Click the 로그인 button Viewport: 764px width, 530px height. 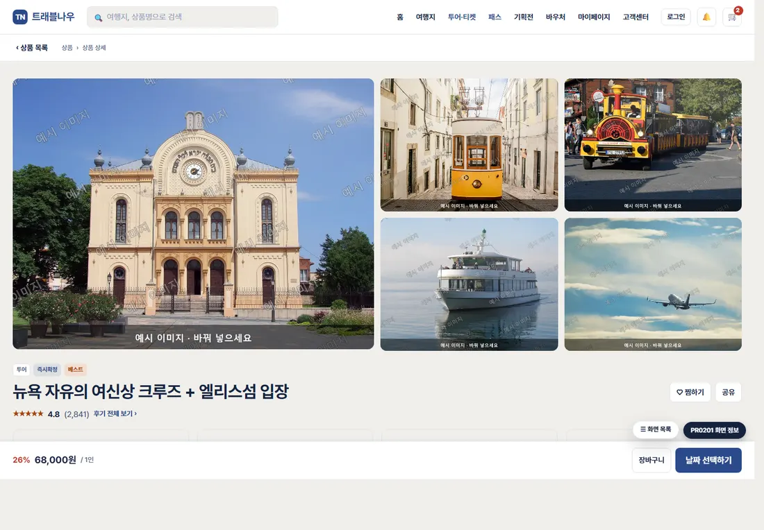point(676,17)
